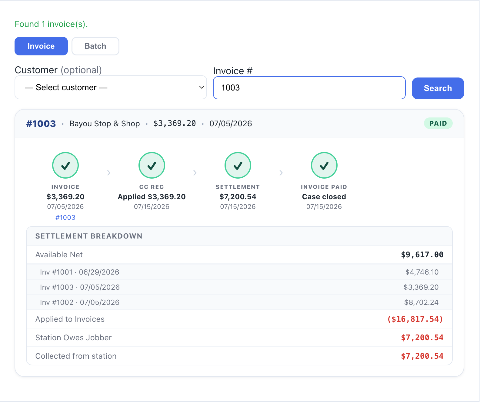Click the 'Case closed' text
The height and width of the screenshot is (402, 480).
coord(324,197)
